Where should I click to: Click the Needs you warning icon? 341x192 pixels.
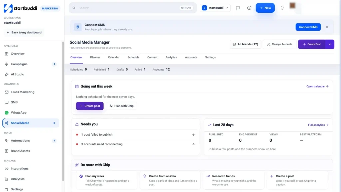pyautogui.click(x=77, y=124)
